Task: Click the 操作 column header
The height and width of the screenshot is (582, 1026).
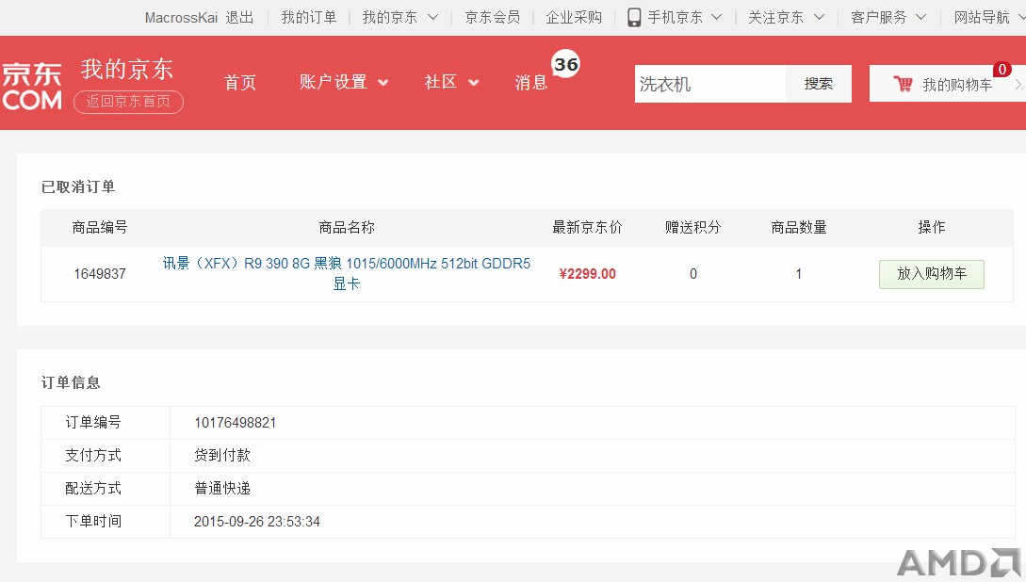Action: coord(932,228)
